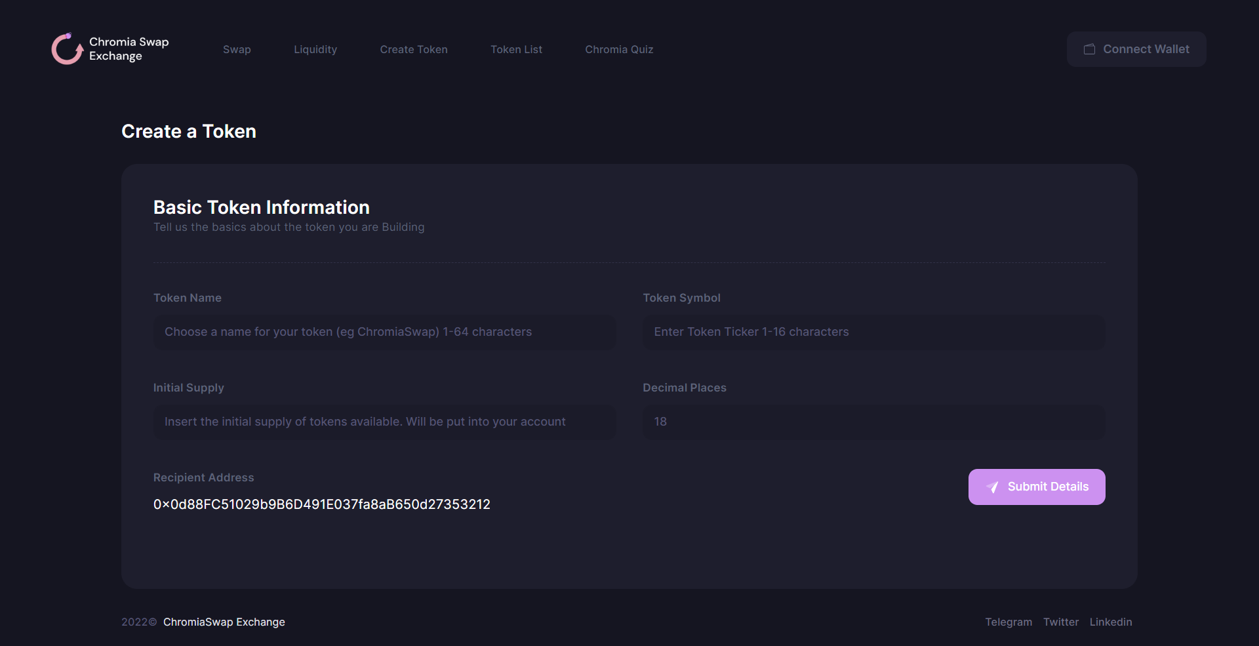Click the recipient wallet address text
This screenshot has height=646, width=1259.
coord(321,504)
